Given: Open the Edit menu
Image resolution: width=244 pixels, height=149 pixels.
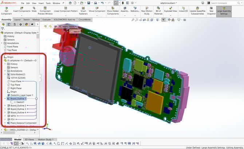Looking at the screenshot, I should 28,3.
